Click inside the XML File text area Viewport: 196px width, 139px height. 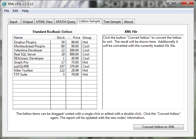[x=143, y=72]
